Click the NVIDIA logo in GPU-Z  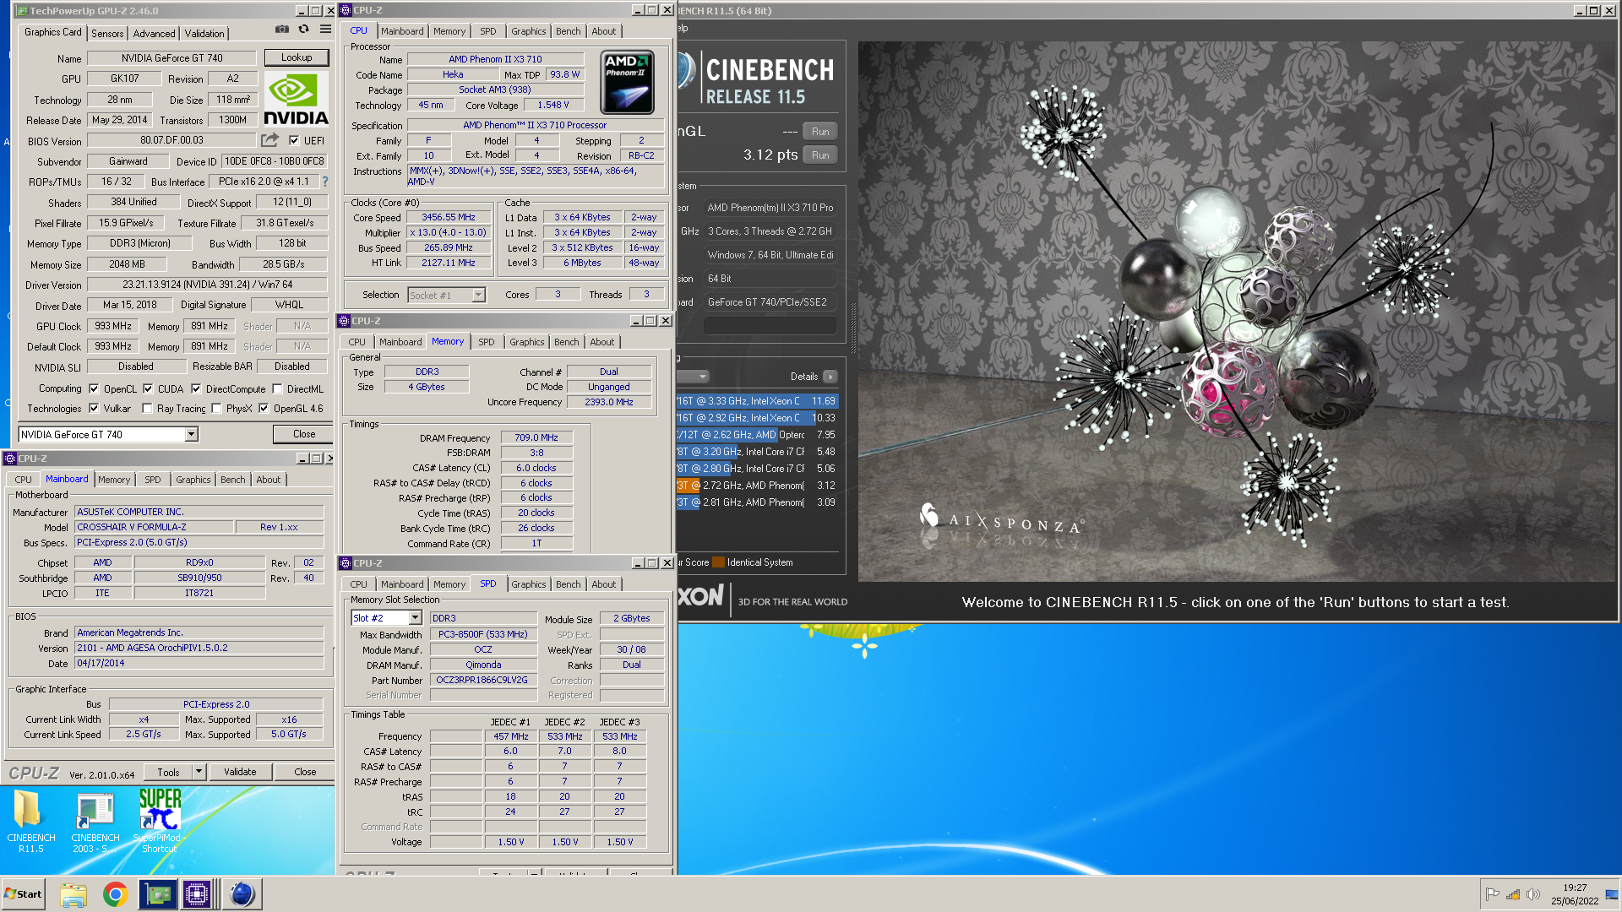(296, 100)
